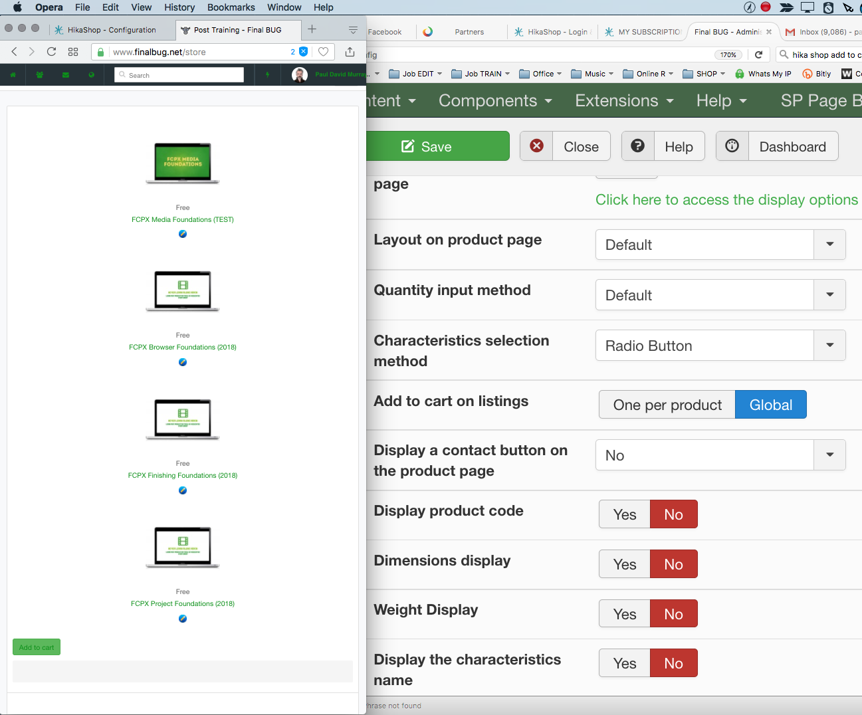Reload the finalbug.net store page

51,52
